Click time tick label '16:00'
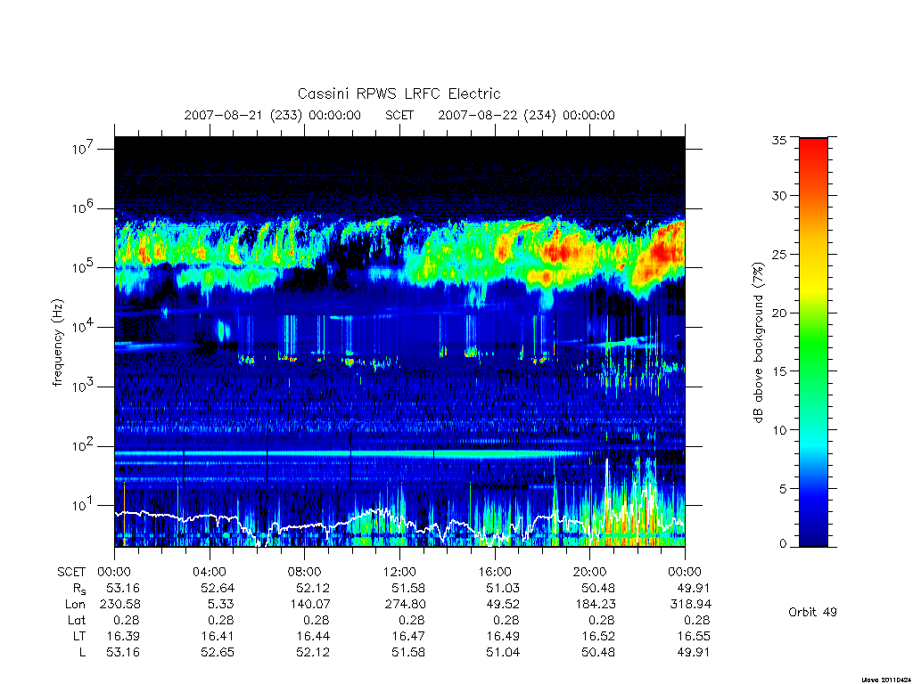 click(x=495, y=572)
